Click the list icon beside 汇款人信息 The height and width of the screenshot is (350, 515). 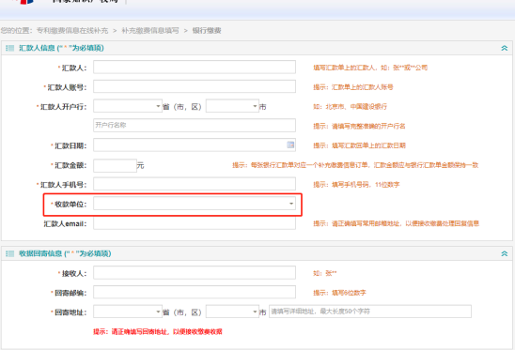point(9,48)
